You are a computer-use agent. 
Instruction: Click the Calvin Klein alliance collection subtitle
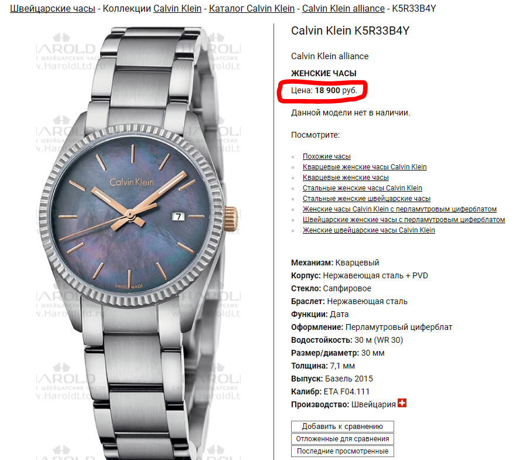[330, 56]
